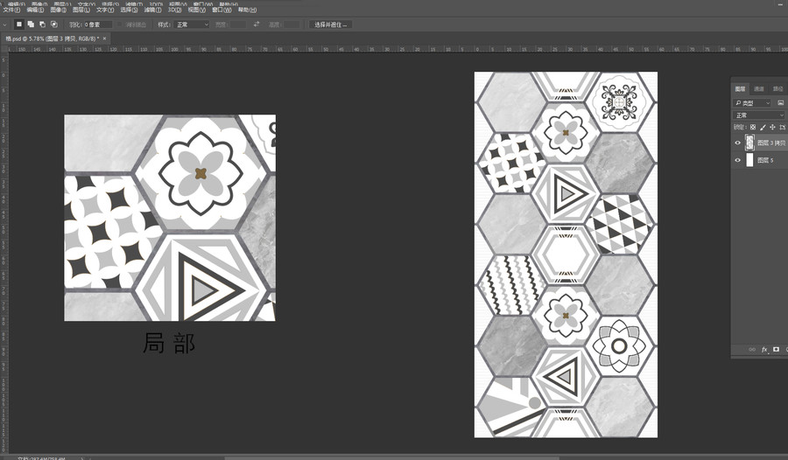788x460 pixels.
Task: Click the 局部 text label on canvas
Action: click(x=169, y=343)
